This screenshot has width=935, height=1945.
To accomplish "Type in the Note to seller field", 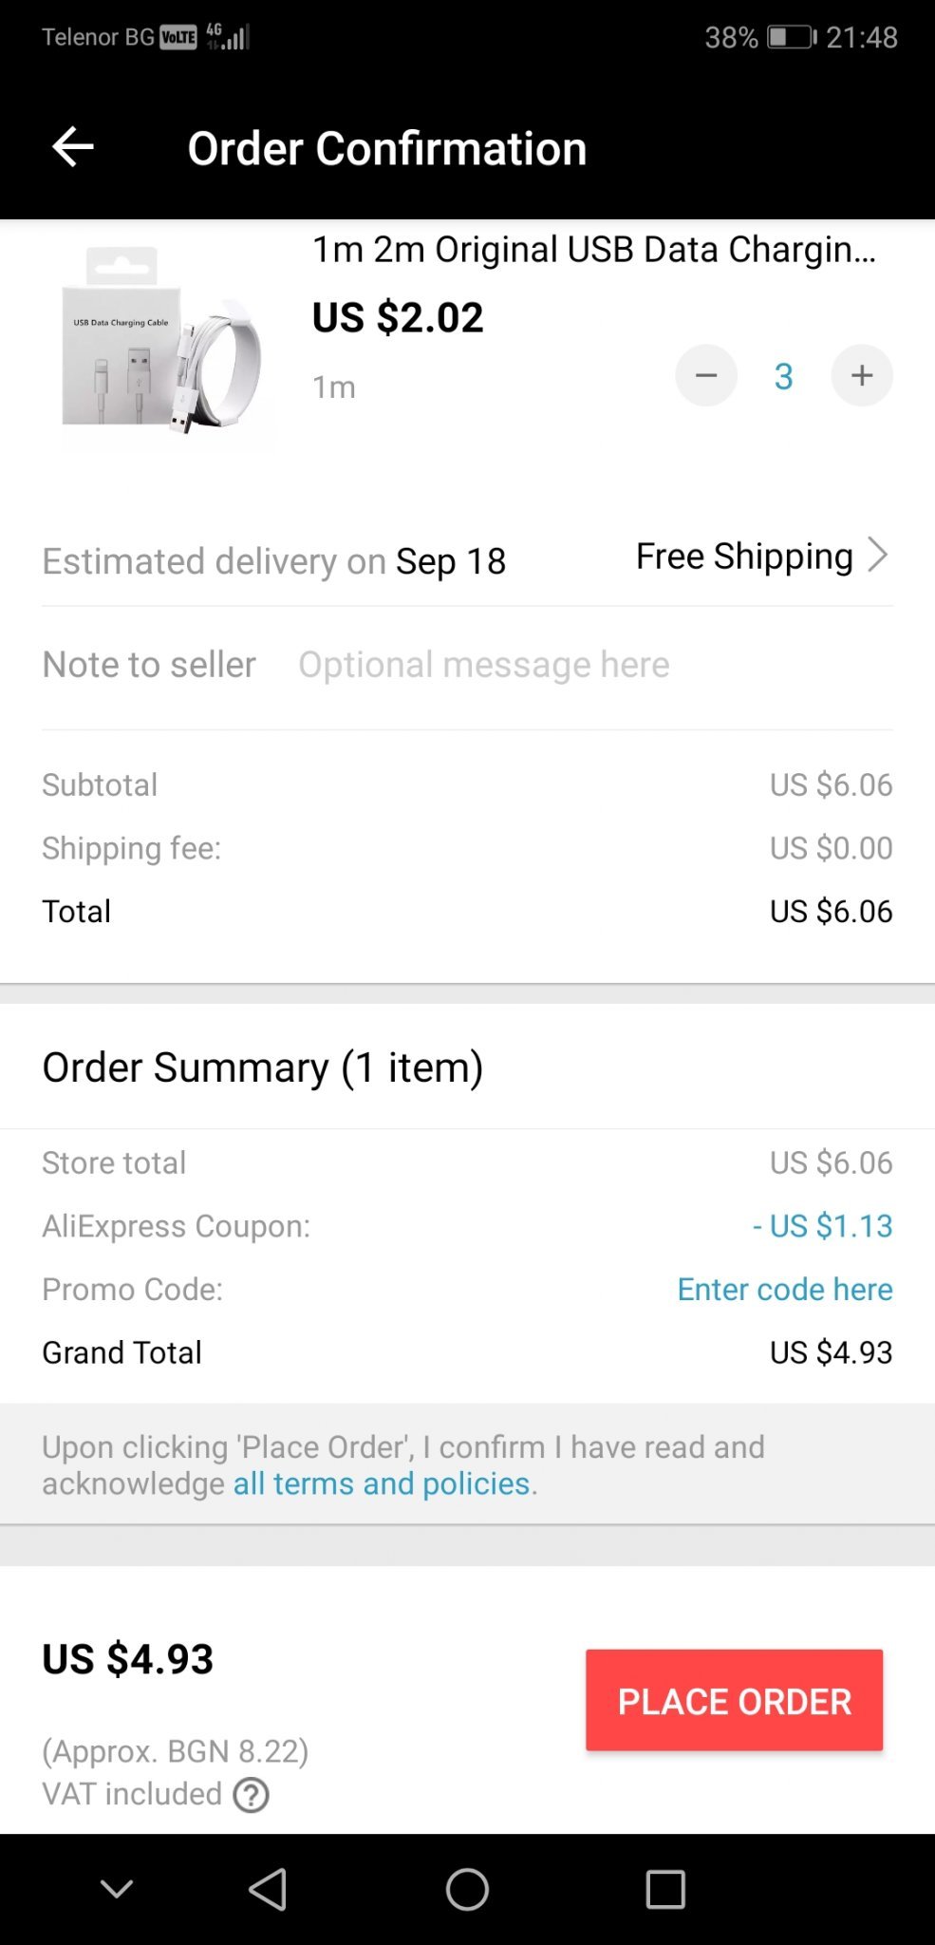I will [x=484, y=665].
